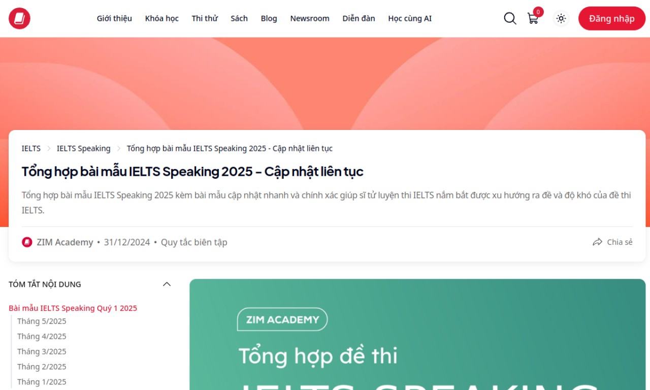Open the Giới thiệu menu
This screenshot has width=650, height=390.
tap(114, 18)
